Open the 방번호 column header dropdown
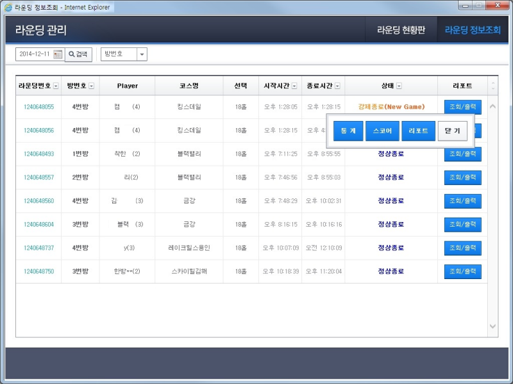The height and width of the screenshot is (384, 513). pos(91,85)
